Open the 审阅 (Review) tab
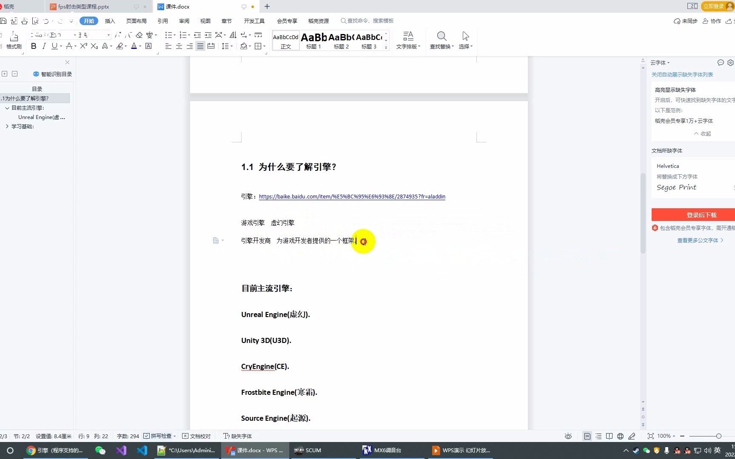Viewport: 735px width, 459px height. tap(184, 21)
